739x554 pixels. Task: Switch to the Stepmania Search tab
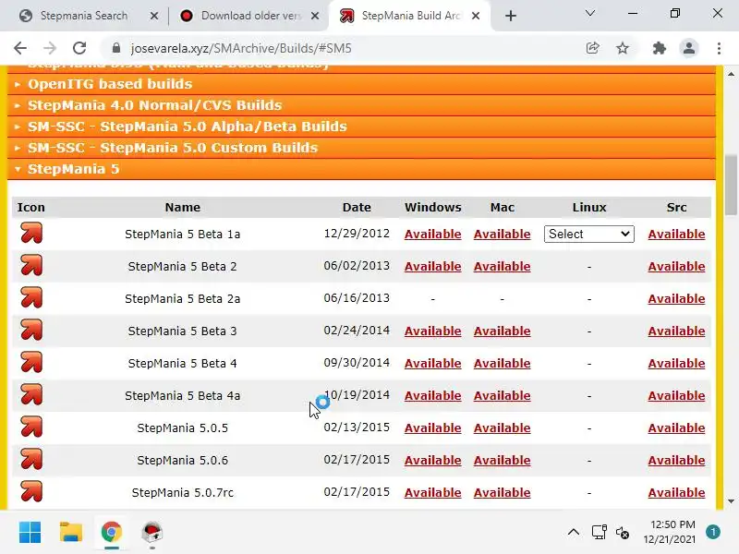(x=84, y=16)
